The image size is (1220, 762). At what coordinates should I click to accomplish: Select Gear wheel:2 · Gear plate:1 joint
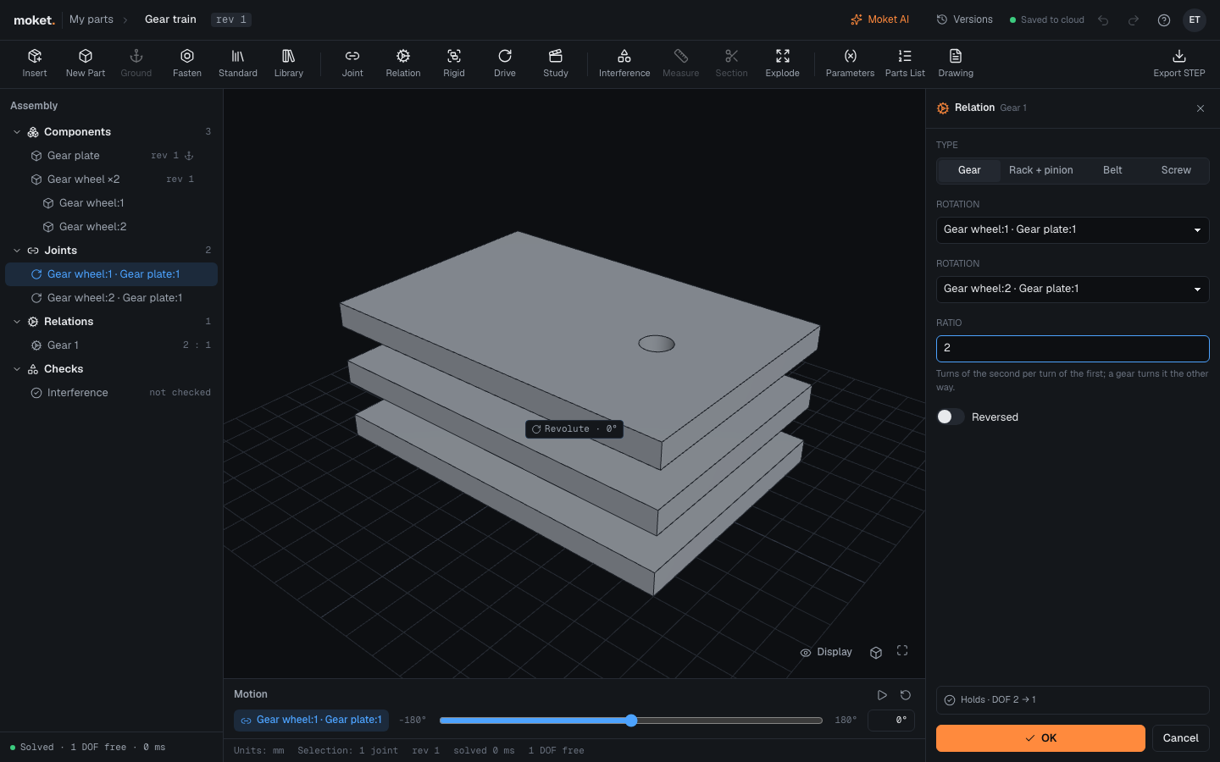(x=112, y=298)
